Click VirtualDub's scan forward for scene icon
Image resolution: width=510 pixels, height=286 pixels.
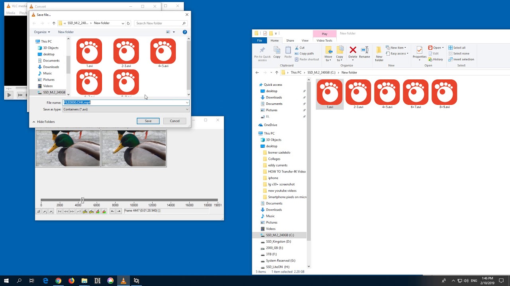click(x=104, y=211)
